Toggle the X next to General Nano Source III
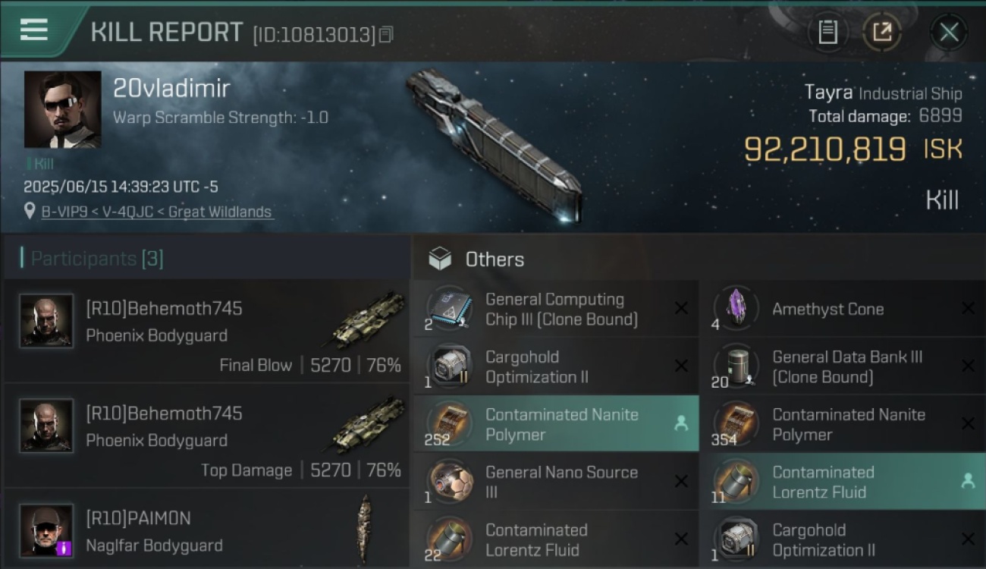This screenshot has width=986, height=569. click(x=681, y=481)
